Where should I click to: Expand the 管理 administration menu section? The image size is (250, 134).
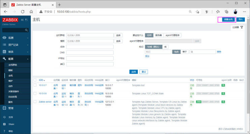15,108
